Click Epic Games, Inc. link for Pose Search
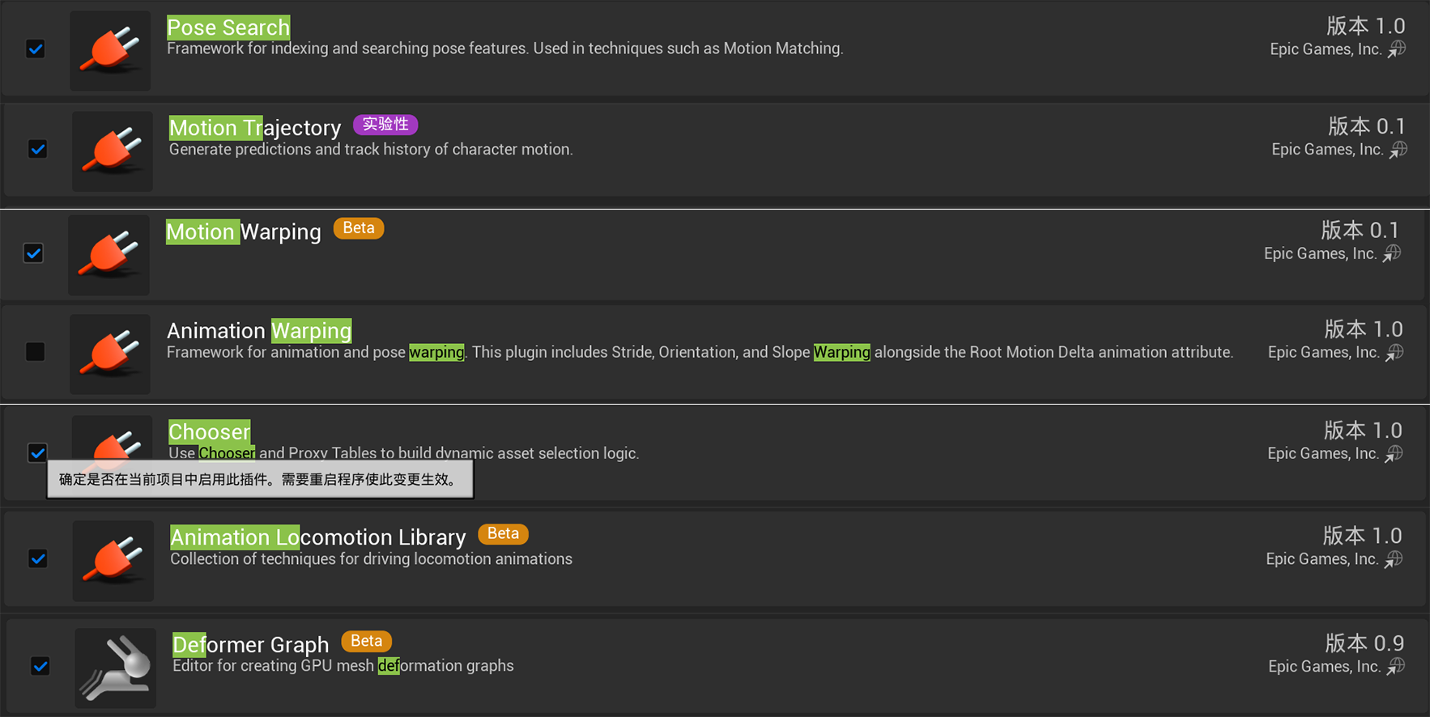The width and height of the screenshot is (1430, 717). pos(1326,49)
